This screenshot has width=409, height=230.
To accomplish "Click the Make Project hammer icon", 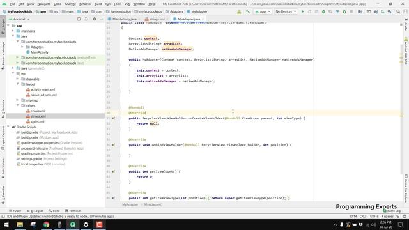I will [247, 11].
